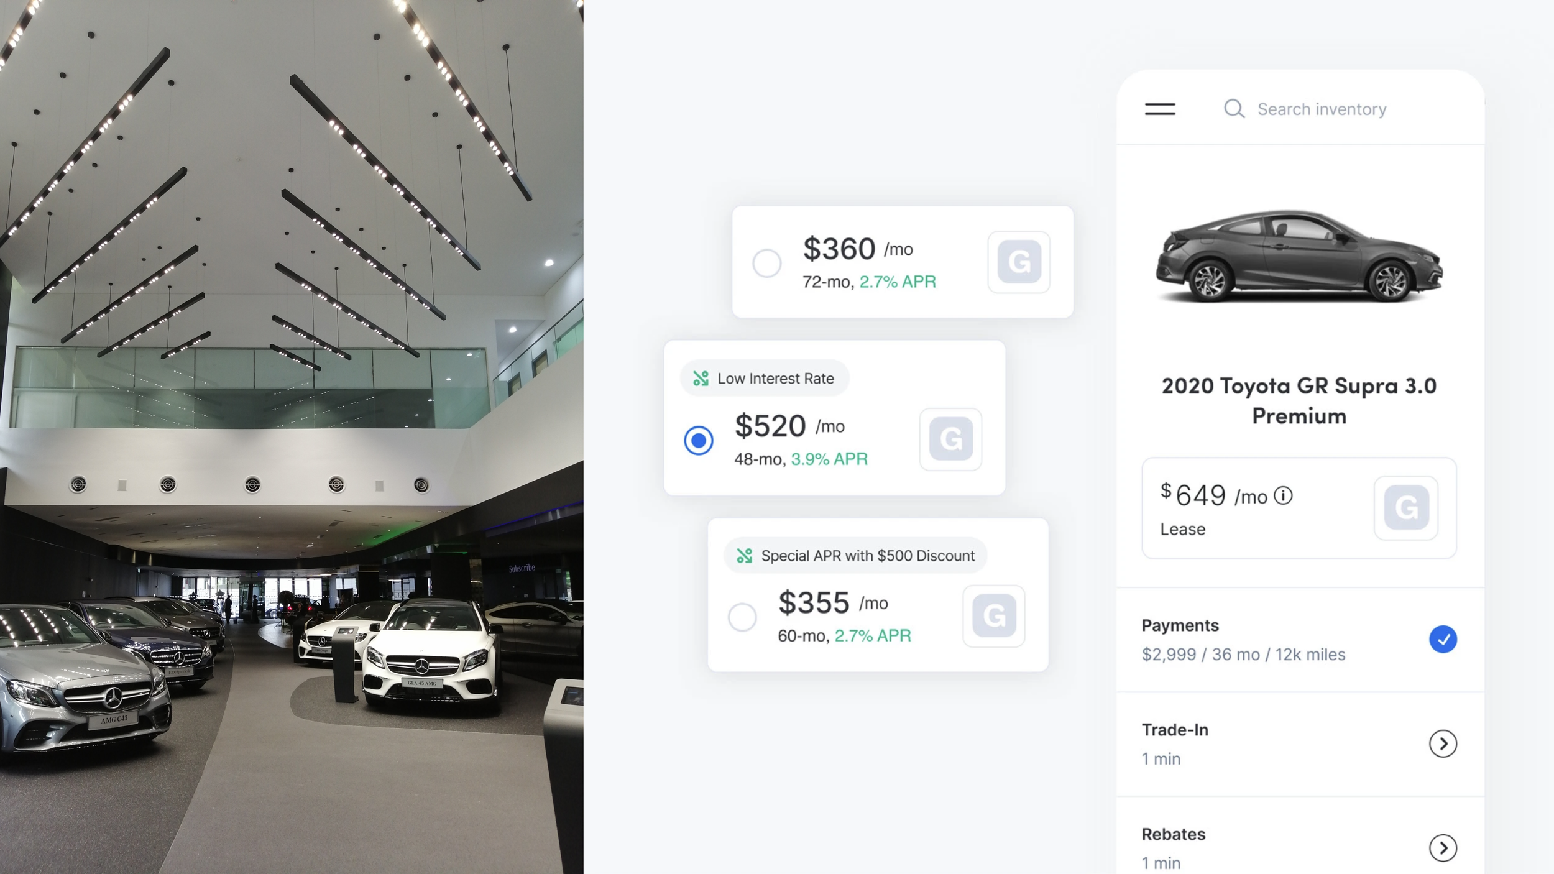Click the Special APR with $500 Discount badge
This screenshot has width=1554, height=874.
[855, 555]
